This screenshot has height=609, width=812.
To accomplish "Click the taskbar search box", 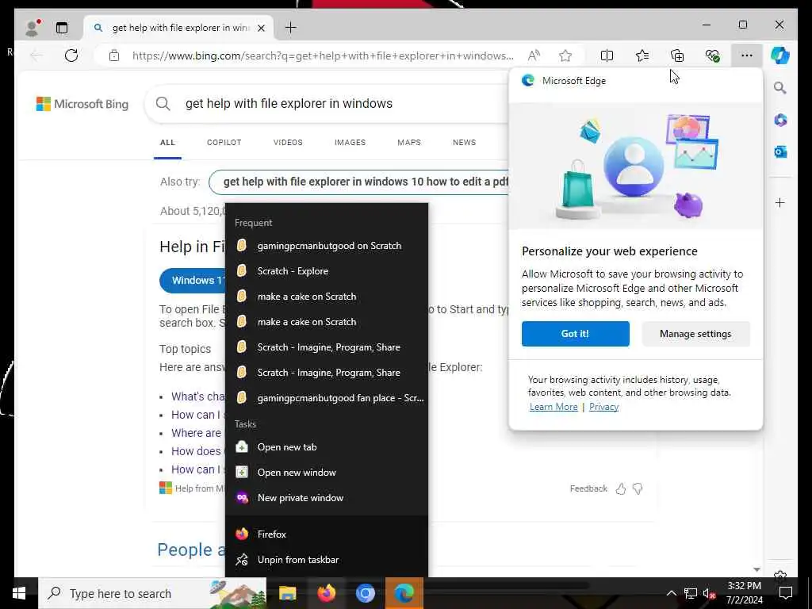I will 152,593.
